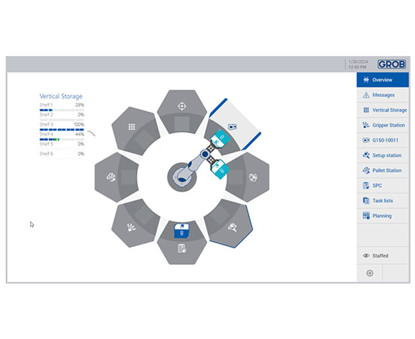Click the machine icon beside G150-10011
415x339 pixels.
(366, 140)
